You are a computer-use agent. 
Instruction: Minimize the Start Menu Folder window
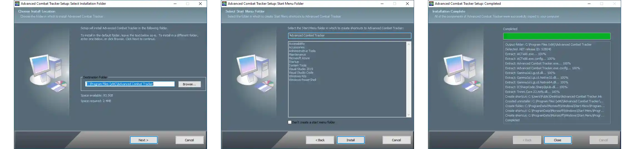382,4
